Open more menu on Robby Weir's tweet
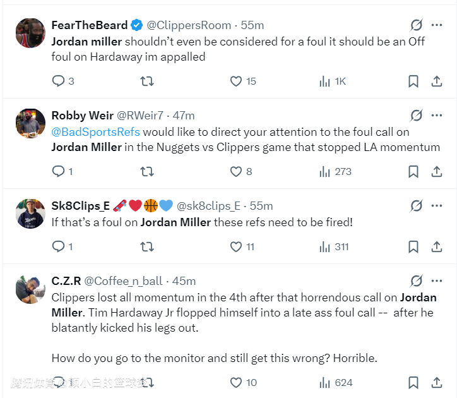Viewport: 457px width, 398px height. click(x=436, y=116)
